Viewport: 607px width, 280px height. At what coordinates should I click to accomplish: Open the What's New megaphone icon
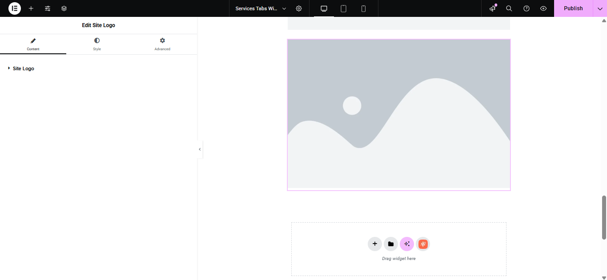click(493, 8)
